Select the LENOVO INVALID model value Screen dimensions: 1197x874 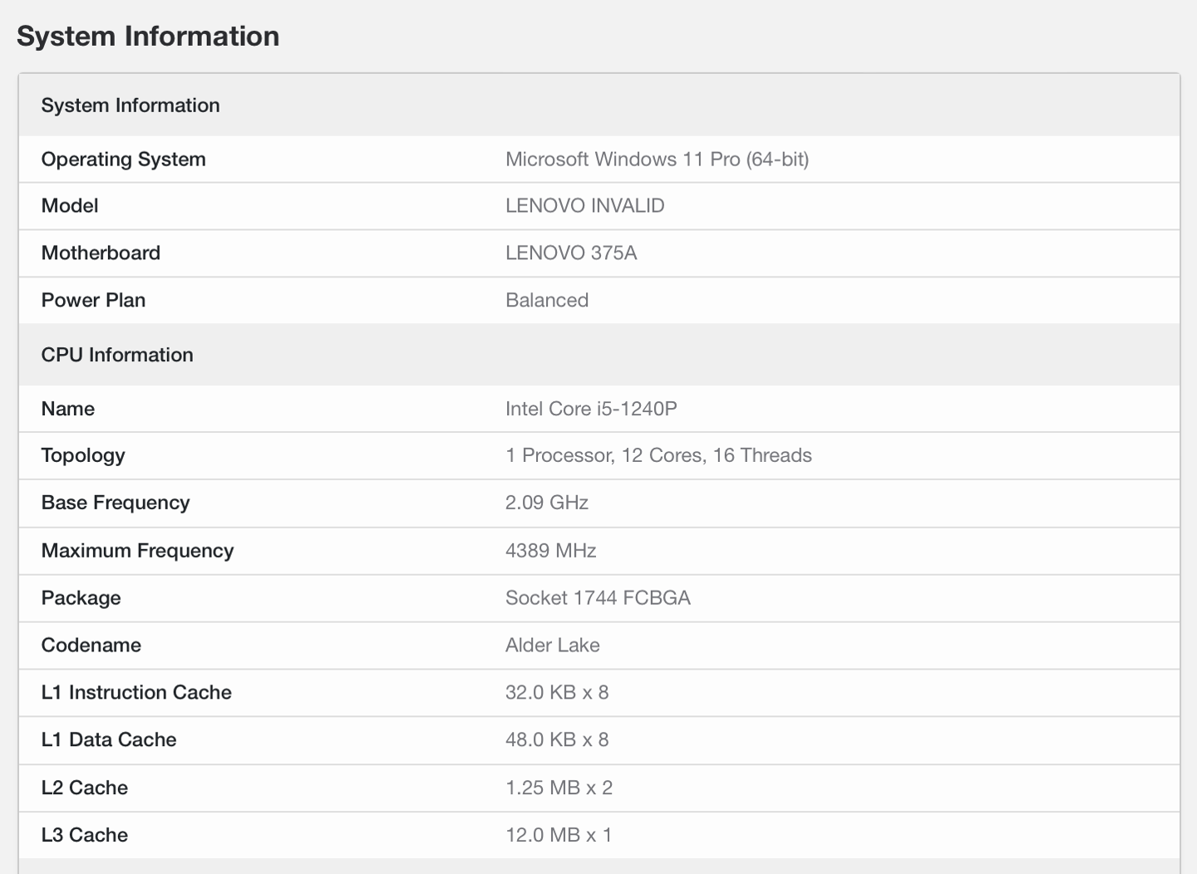[x=584, y=206]
